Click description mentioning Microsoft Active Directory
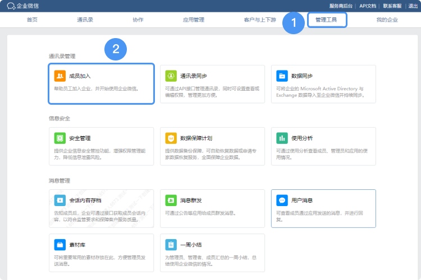This screenshot has width=421, height=280. 321,92
